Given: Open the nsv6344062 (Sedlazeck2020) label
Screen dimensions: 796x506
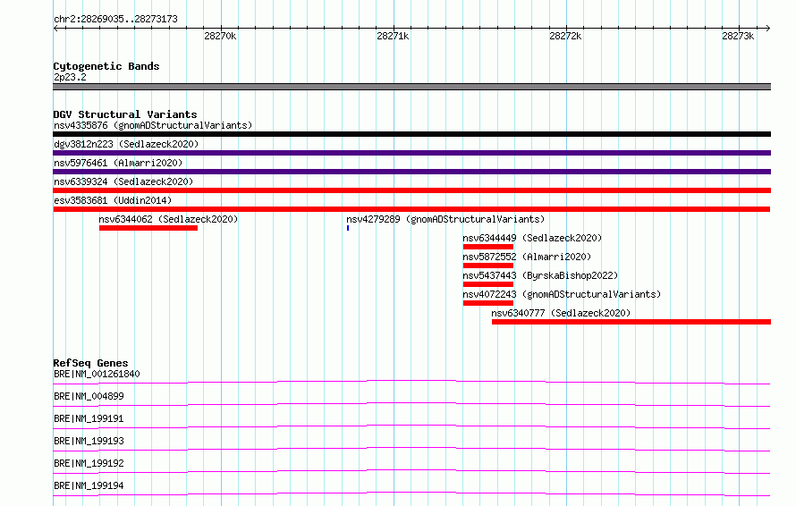Looking at the screenshot, I should (168, 219).
